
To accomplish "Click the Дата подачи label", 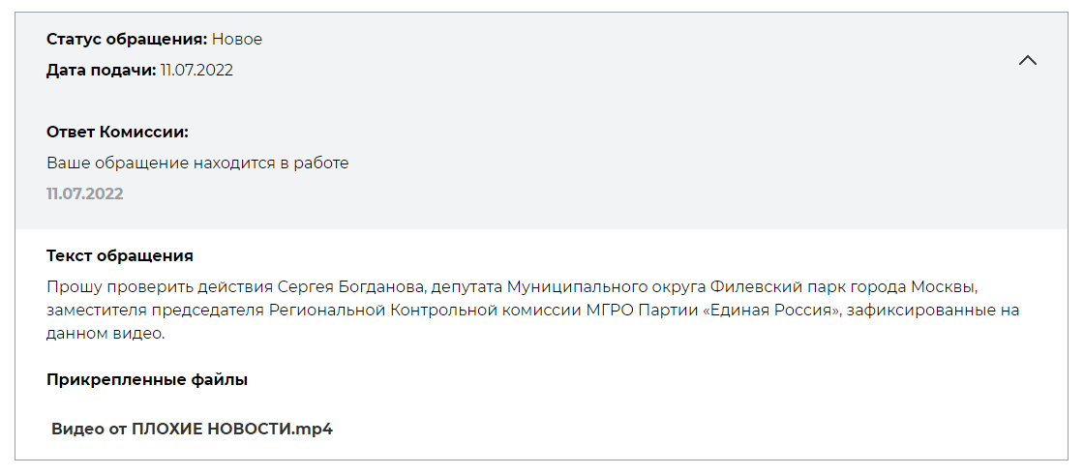I will click(102, 71).
